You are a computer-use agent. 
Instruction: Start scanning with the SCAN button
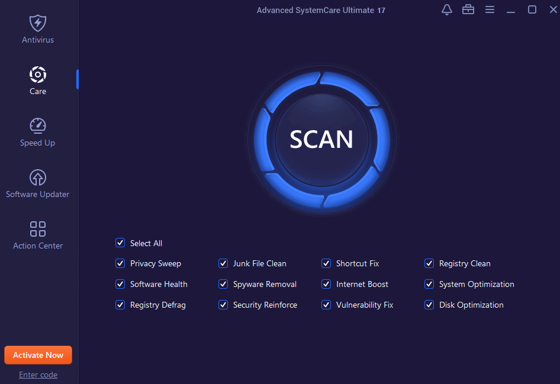point(321,138)
